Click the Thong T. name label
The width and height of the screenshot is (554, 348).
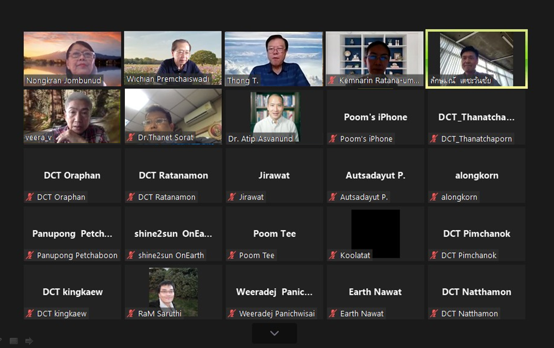tap(243, 80)
